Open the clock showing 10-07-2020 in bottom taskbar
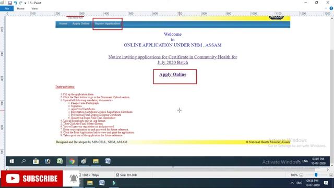Screen dimensions: 334x188 click(313, 183)
